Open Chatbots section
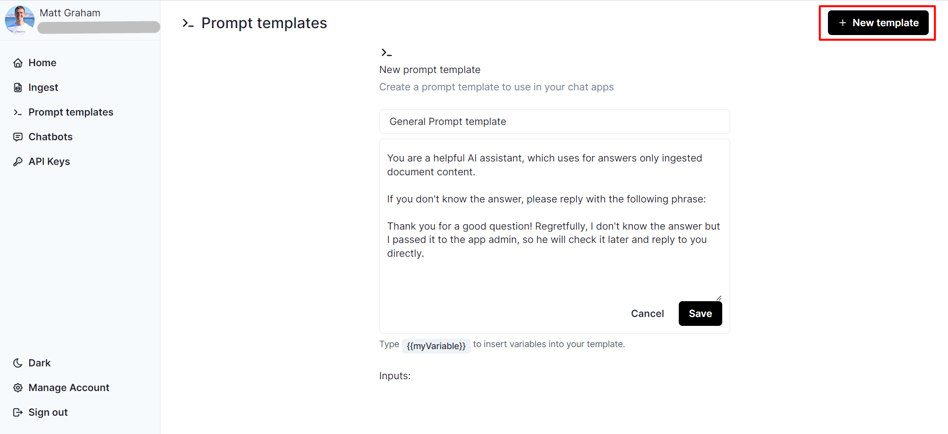This screenshot has height=434, width=948. [50, 137]
